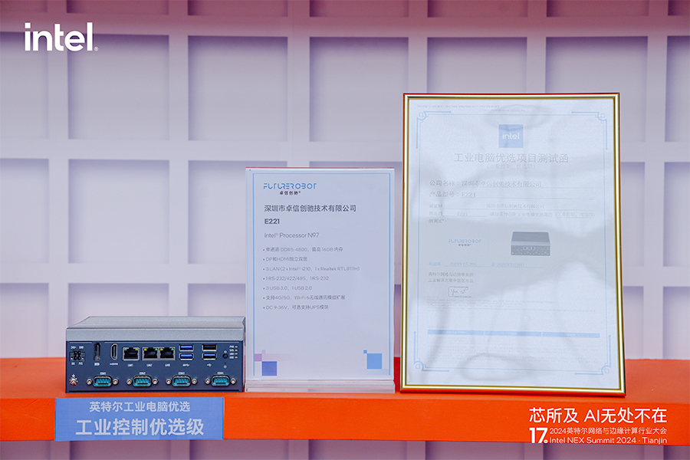Click the RS-232/422/485 spec line
The height and width of the screenshot is (460, 690).
tap(296, 278)
